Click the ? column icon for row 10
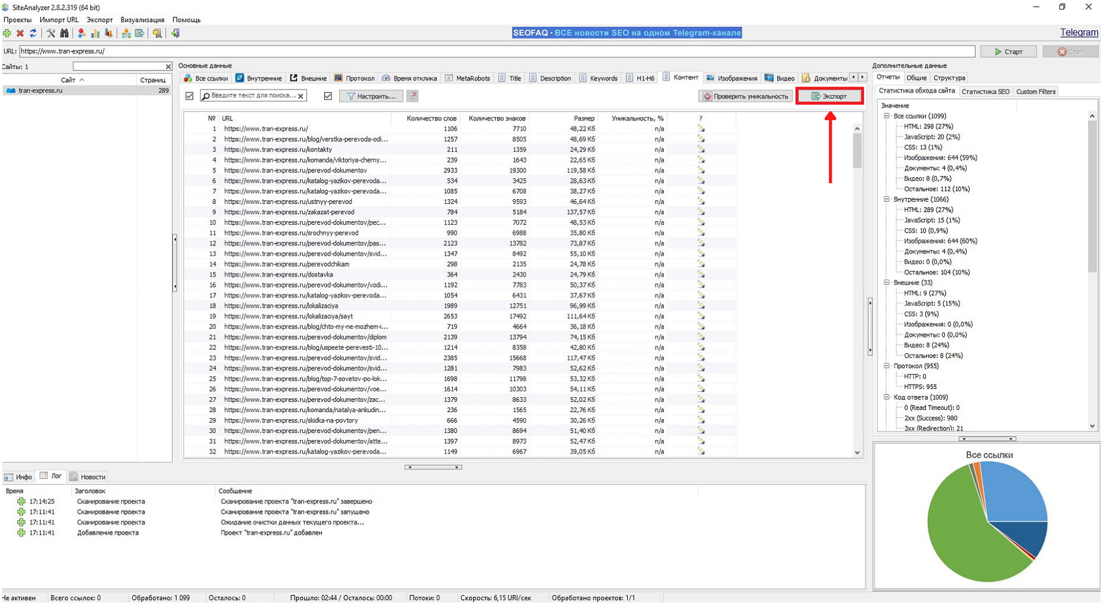 [x=701, y=222]
